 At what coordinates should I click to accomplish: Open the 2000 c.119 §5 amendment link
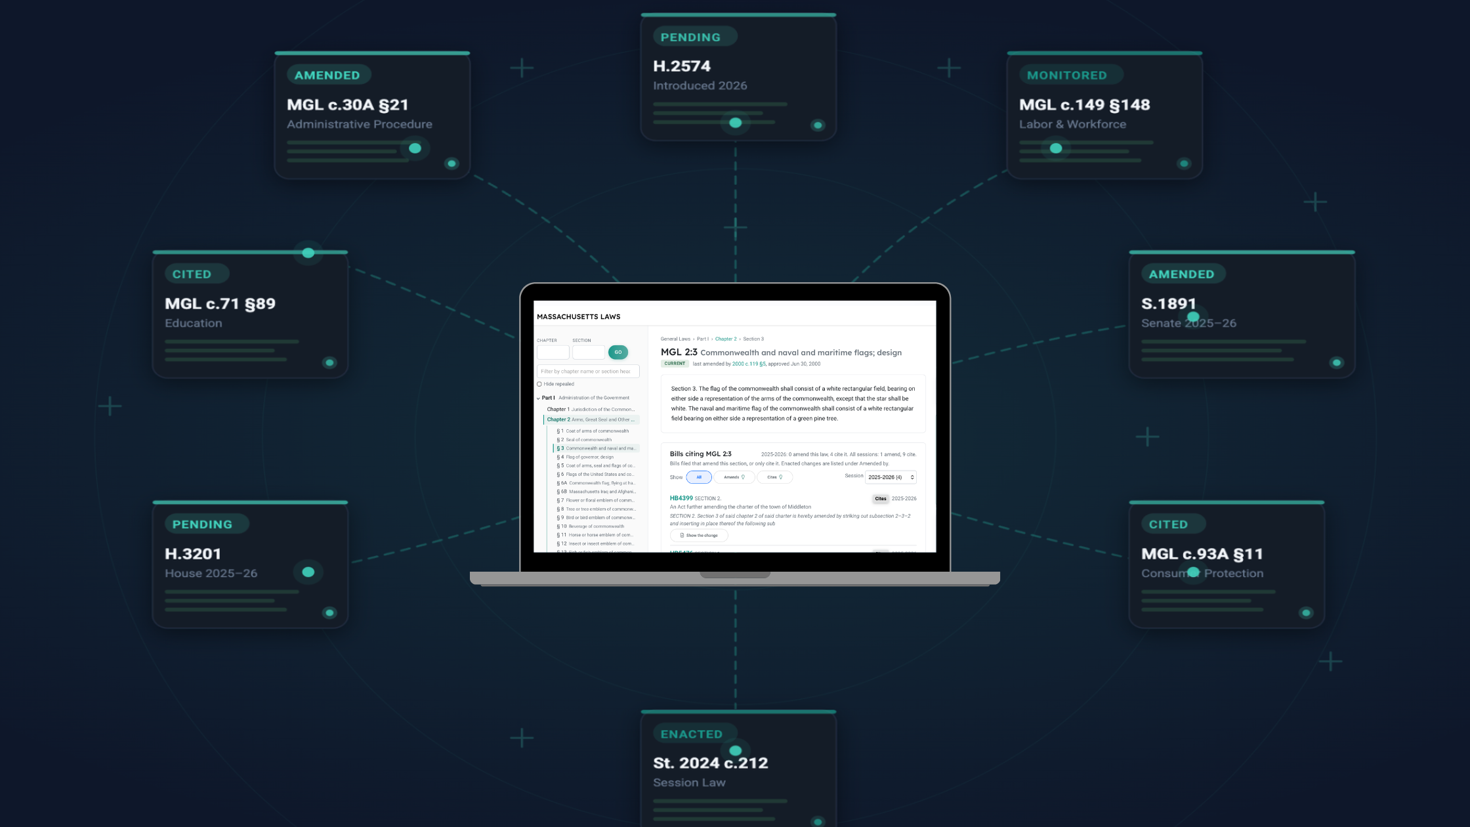coord(749,364)
